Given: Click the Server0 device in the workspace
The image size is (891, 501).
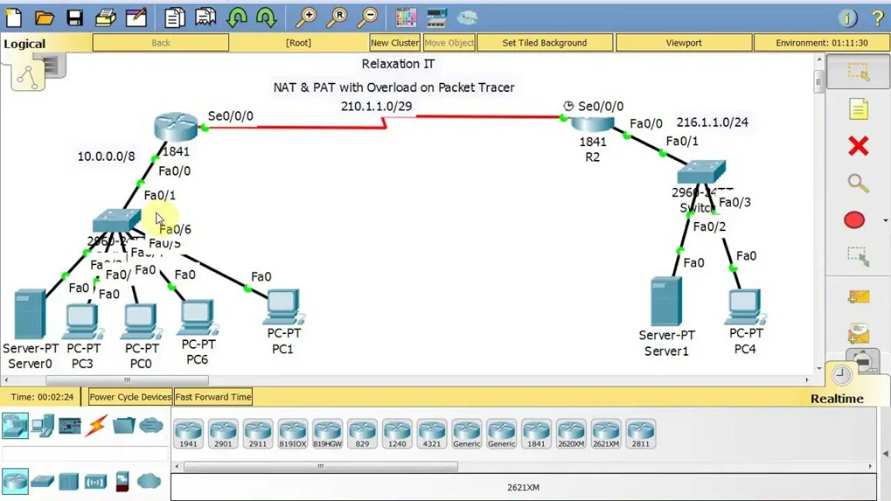Looking at the screenshot, I should pyautogui.click(x=30, y=315).
